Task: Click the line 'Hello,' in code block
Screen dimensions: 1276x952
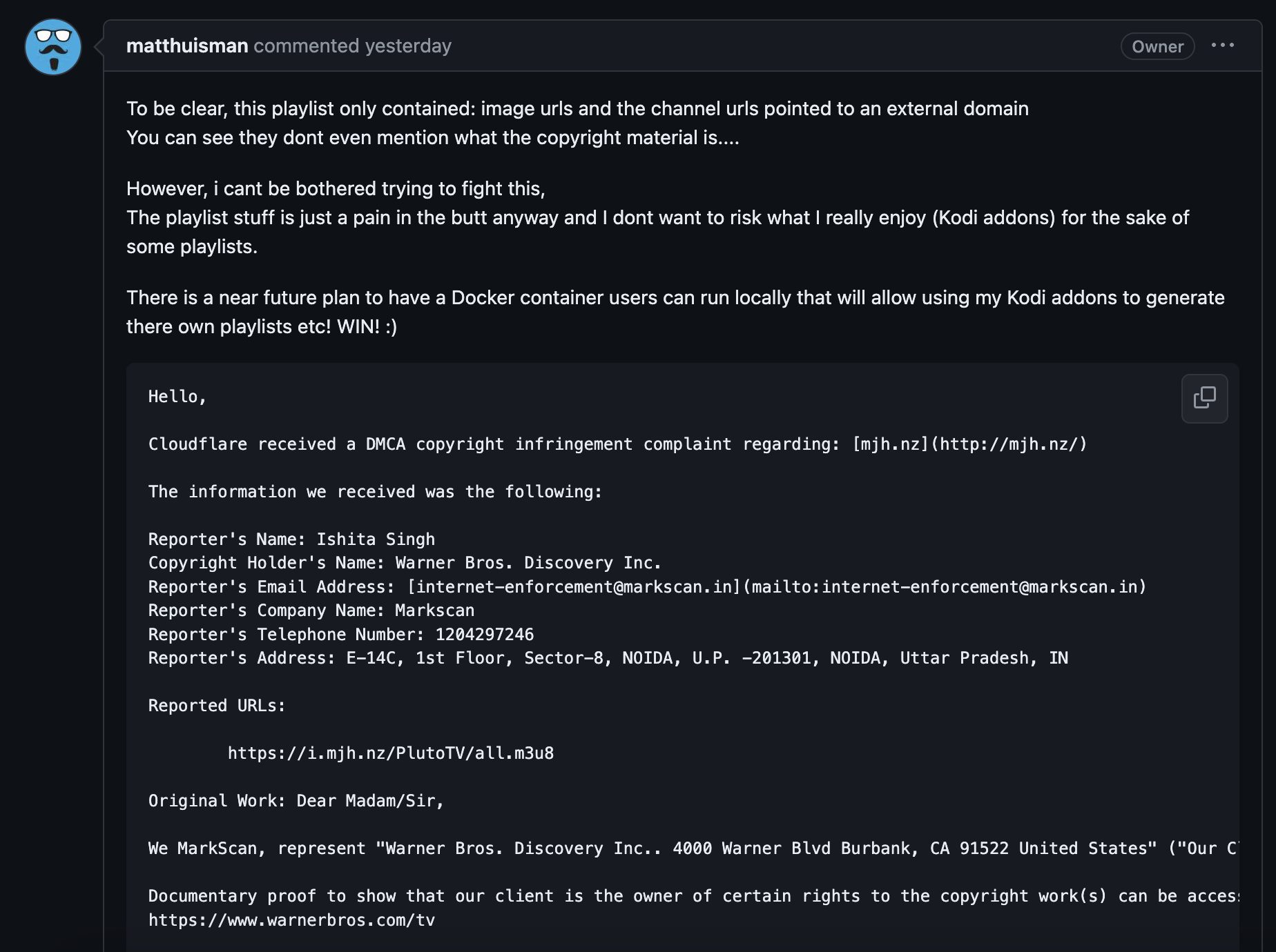Action: tap(177, 397)
